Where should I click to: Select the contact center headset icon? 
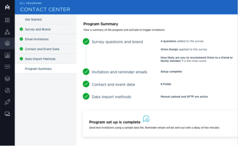point(7,44)
